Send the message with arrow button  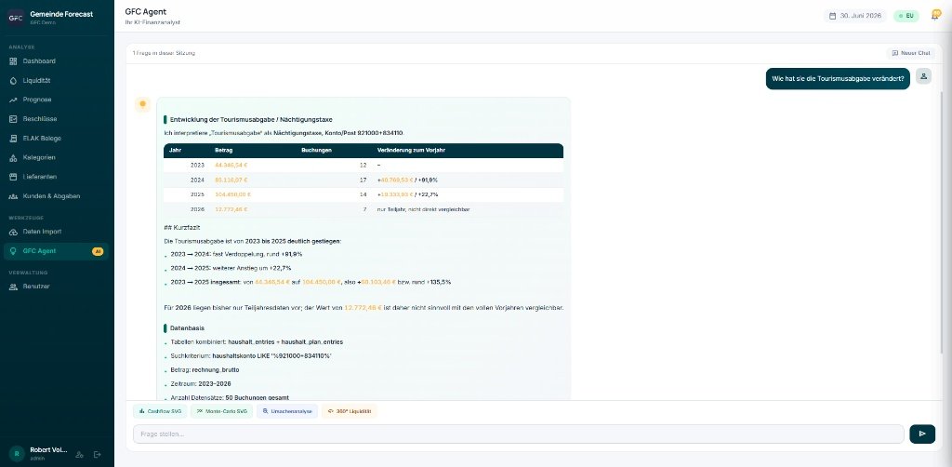point(922,434)
